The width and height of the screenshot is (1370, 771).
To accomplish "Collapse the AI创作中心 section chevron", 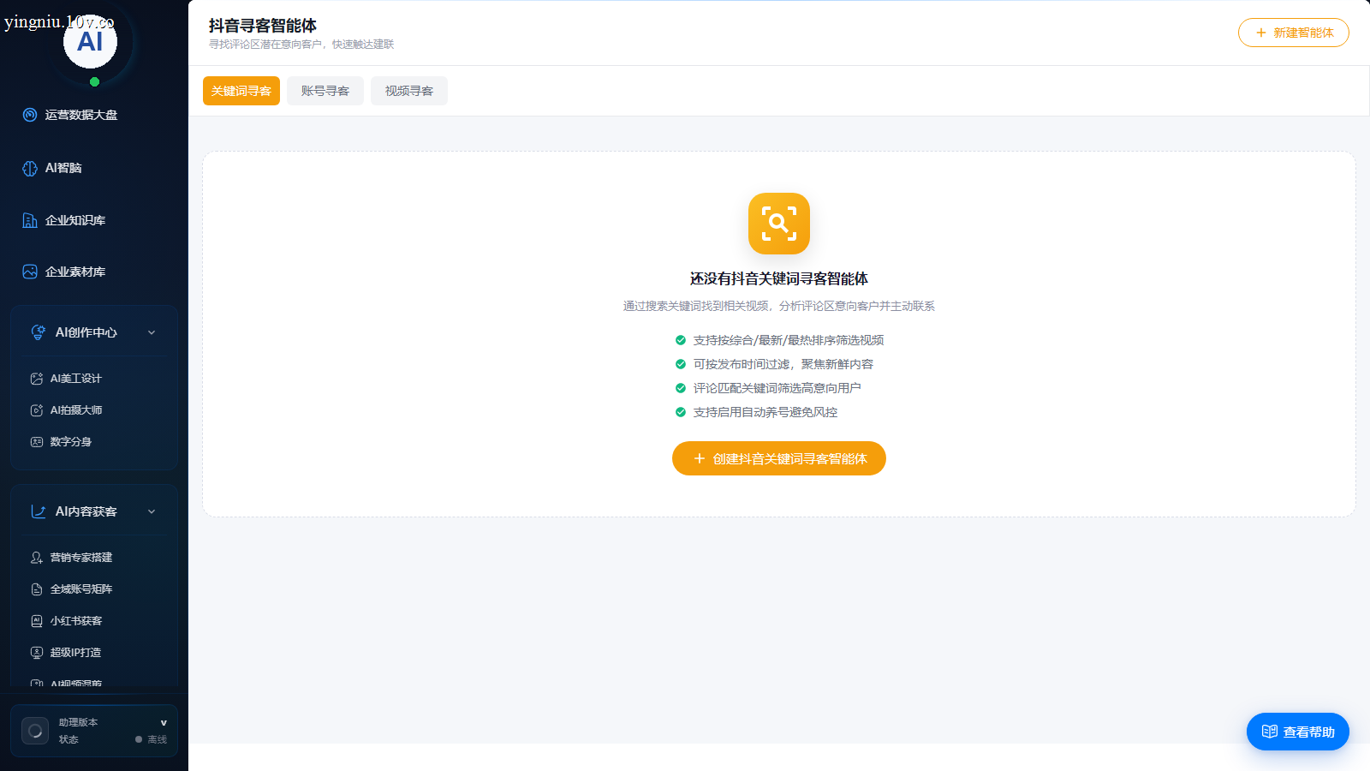I will tap(152, 332).
